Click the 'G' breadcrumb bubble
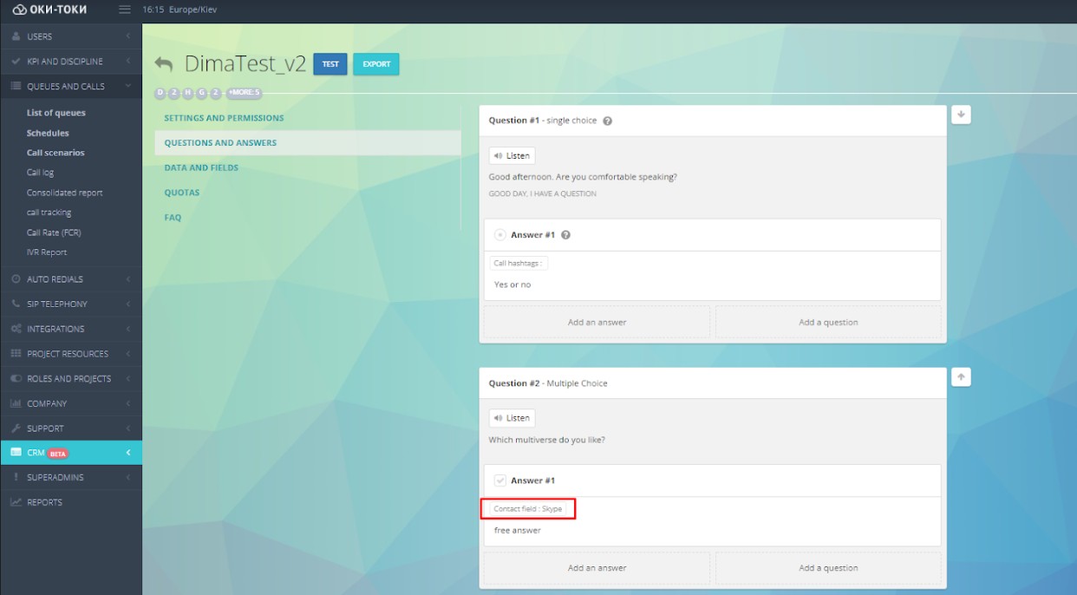Viewport: 1077px width, 595px height. 202,93
